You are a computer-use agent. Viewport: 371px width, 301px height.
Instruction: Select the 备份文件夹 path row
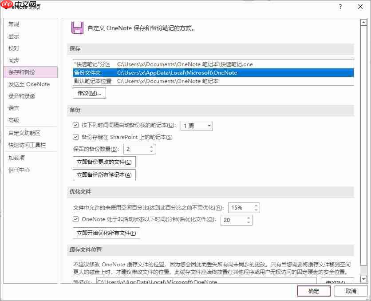tap(213, 73)
